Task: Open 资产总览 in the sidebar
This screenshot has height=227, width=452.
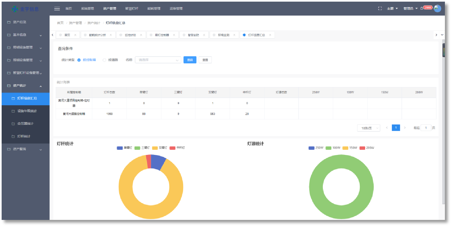Action: [x=25, y=22]
